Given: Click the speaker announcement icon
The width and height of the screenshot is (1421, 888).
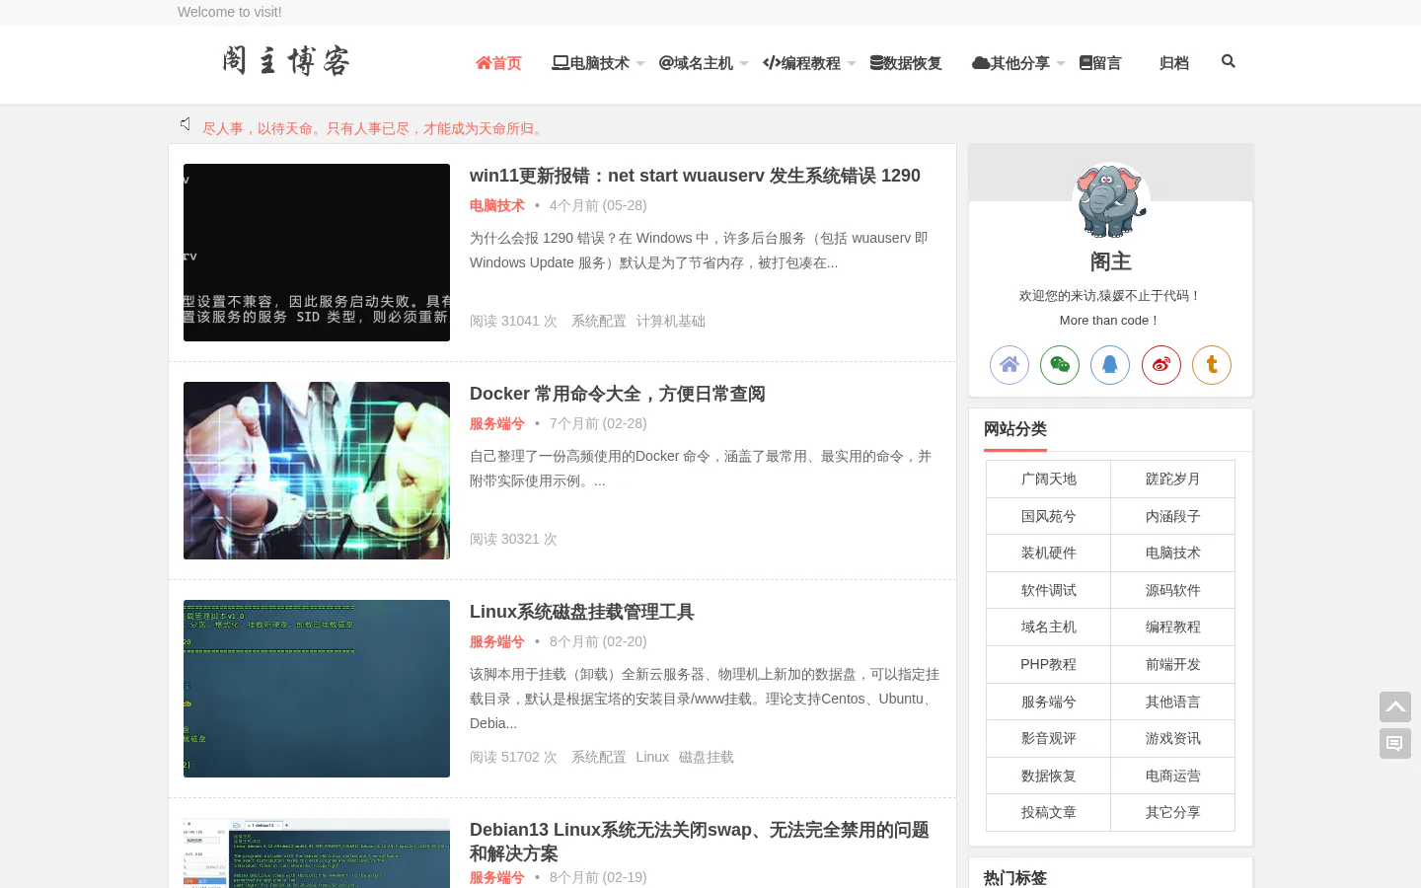Looking at the screenshot, I should click(x=185, y=124).
